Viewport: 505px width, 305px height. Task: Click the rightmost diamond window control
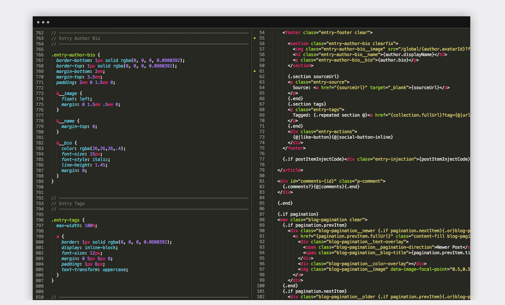tap(48, 22)
